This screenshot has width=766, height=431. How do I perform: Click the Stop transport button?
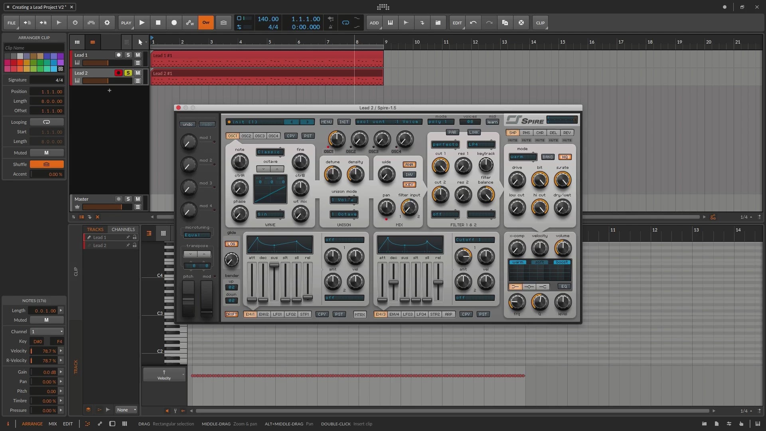click(x=158, y=23)
